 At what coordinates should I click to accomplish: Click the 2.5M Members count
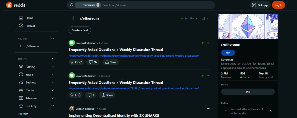click(226, 75)
